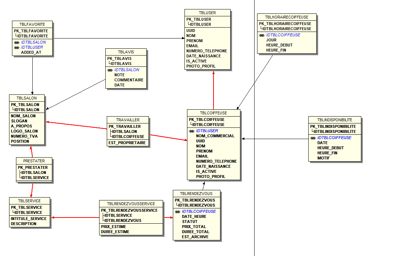Click foreign key icon beside IDTBLUSER in TBLFAVORITE
Image resolution: width=394 pixels, height=256 pixels.
coord(17,47)
